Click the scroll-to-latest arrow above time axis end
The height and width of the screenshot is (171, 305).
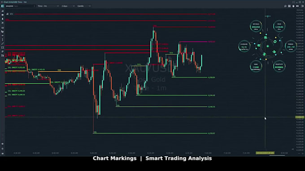point(293,149)
